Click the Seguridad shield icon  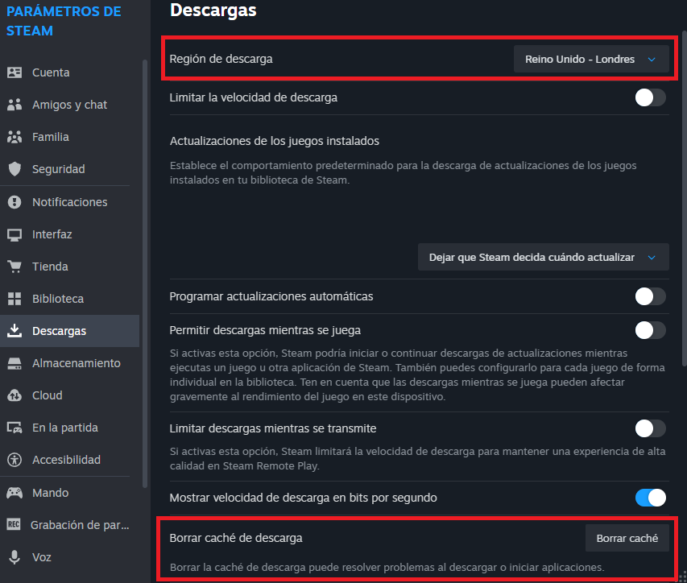coord(14,169)
